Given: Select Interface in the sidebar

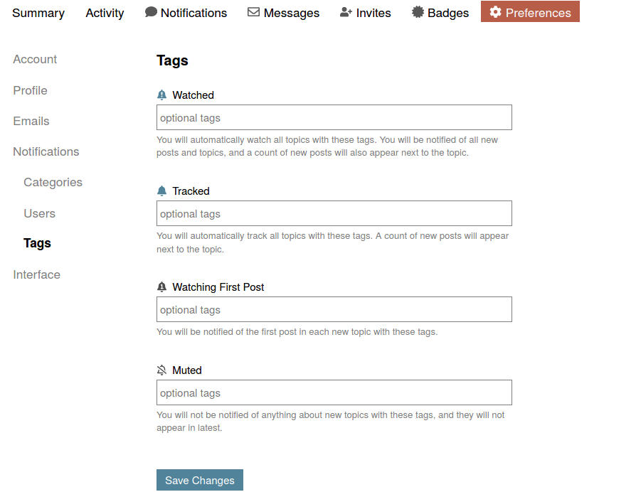Looking at the screenshot, I should coord(36,274).
